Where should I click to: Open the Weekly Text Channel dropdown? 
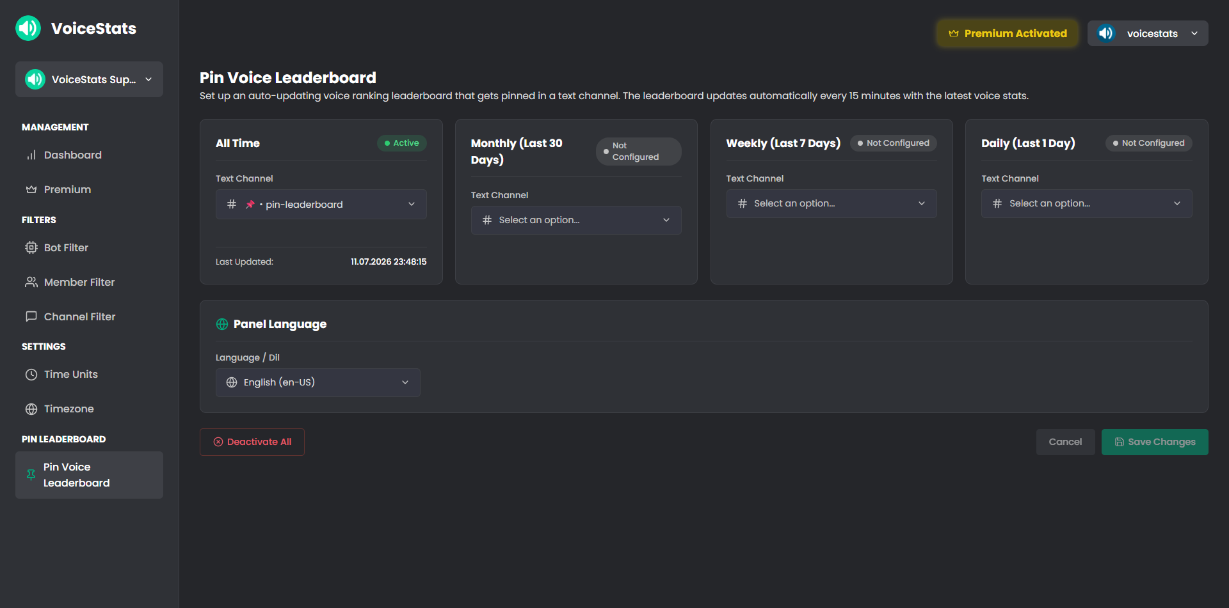click(831, 203)
